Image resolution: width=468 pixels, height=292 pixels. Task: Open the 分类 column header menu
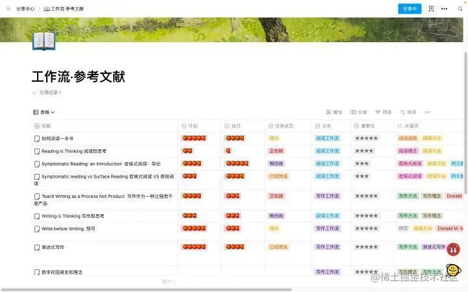(x=331, y=126)
